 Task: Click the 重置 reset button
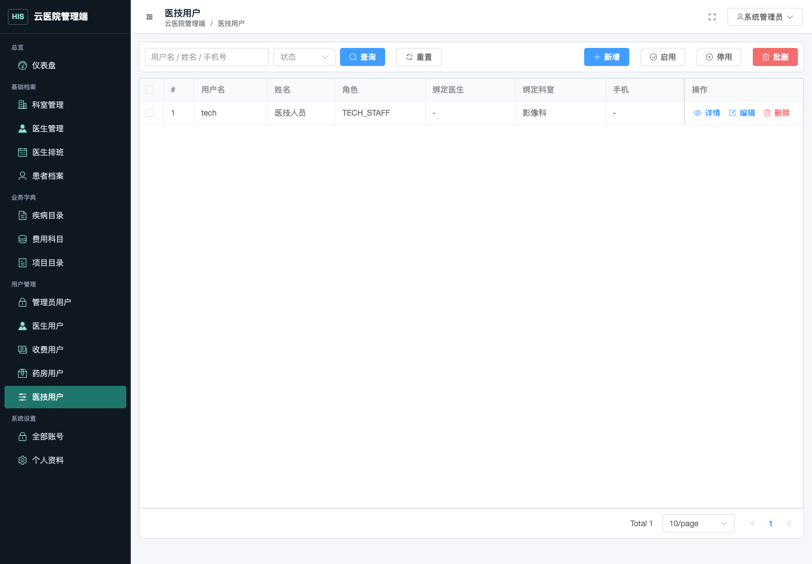tap(419, 57)
